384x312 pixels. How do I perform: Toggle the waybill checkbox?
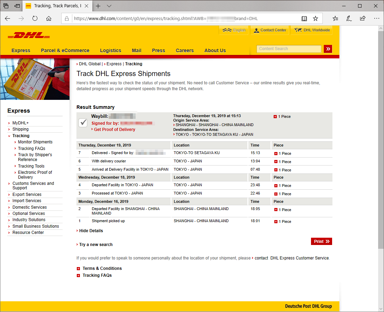(83, 123)
